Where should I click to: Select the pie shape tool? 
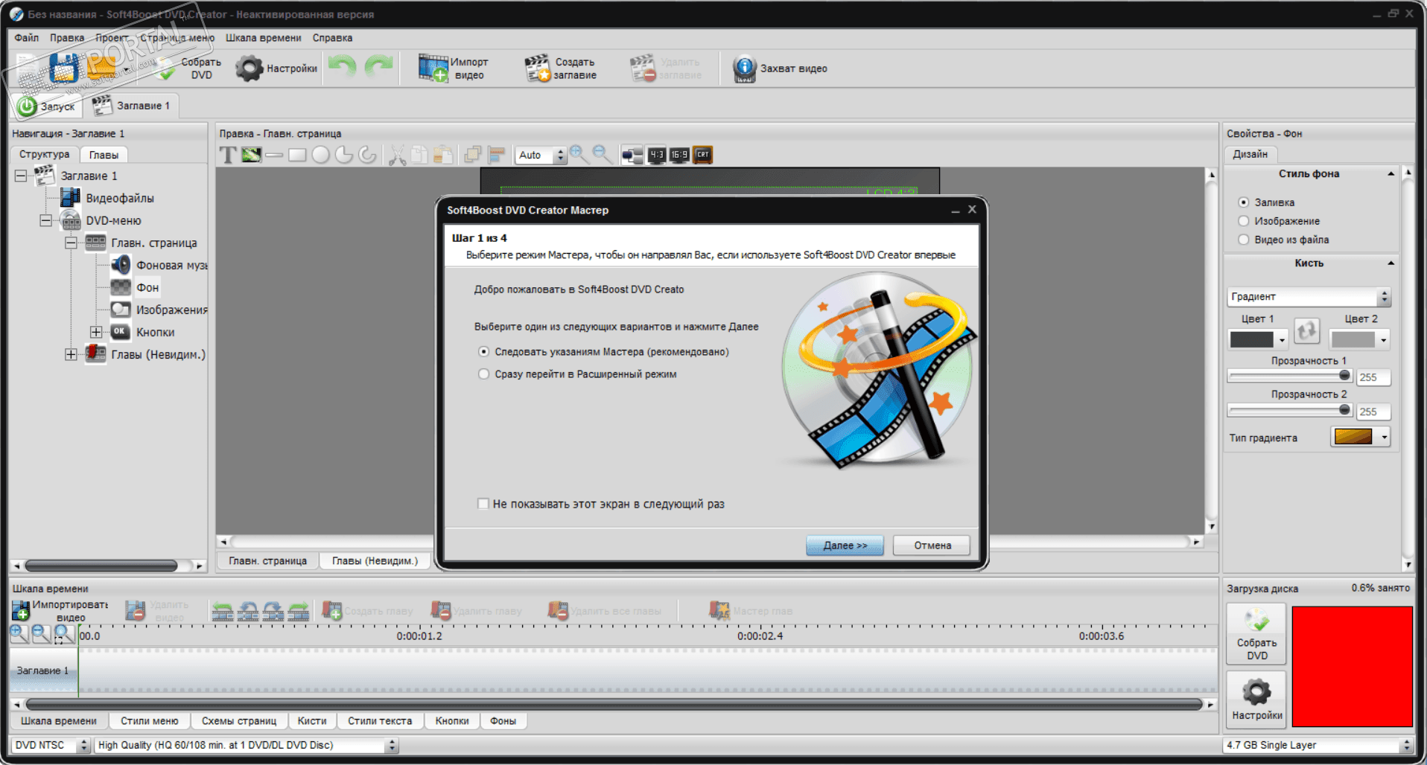coord(344,155)
